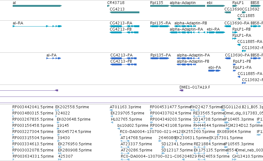The width and height of the screenshot is (263, 161).
Task: Select EST EK202558.5prime
Action: 72,107
